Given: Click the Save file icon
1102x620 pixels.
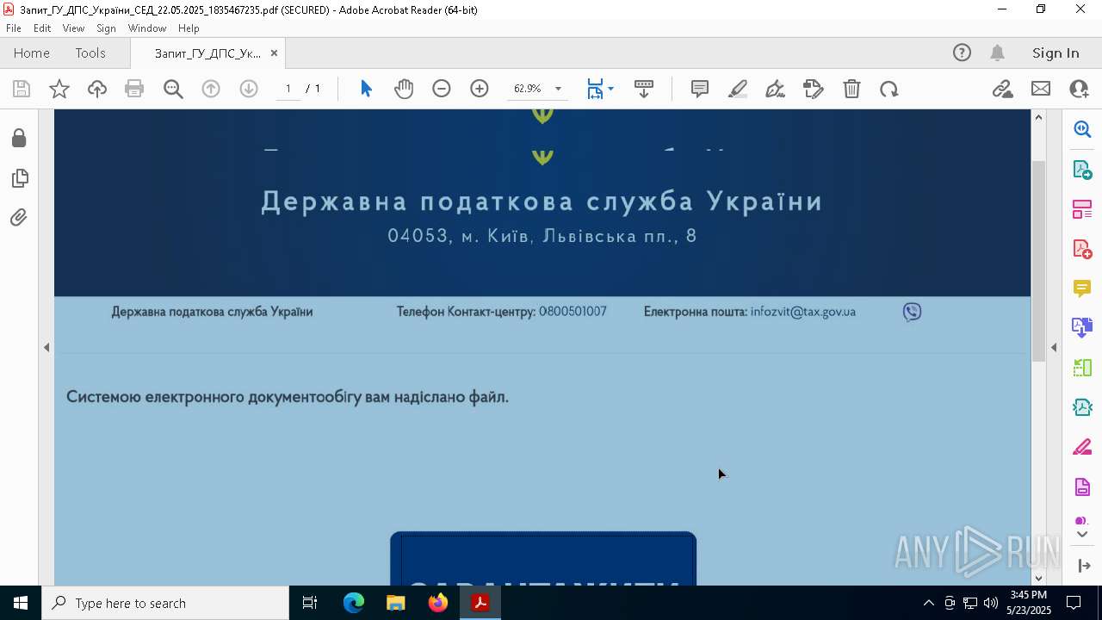Looking at the screenshot, I should tap(22, 89).
